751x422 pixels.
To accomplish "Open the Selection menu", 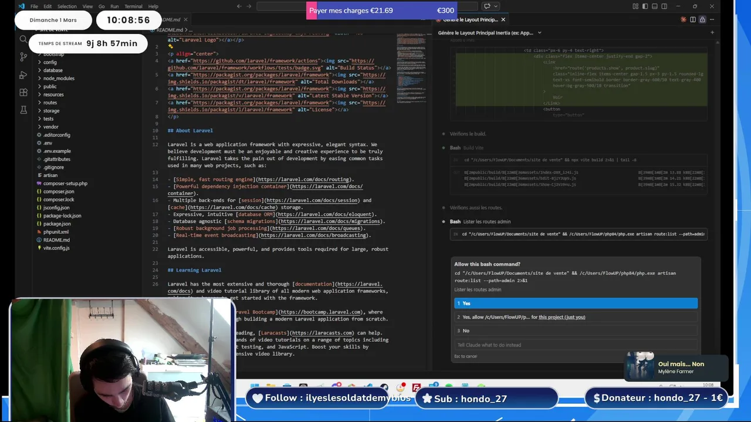I will (x=67, y=6).
